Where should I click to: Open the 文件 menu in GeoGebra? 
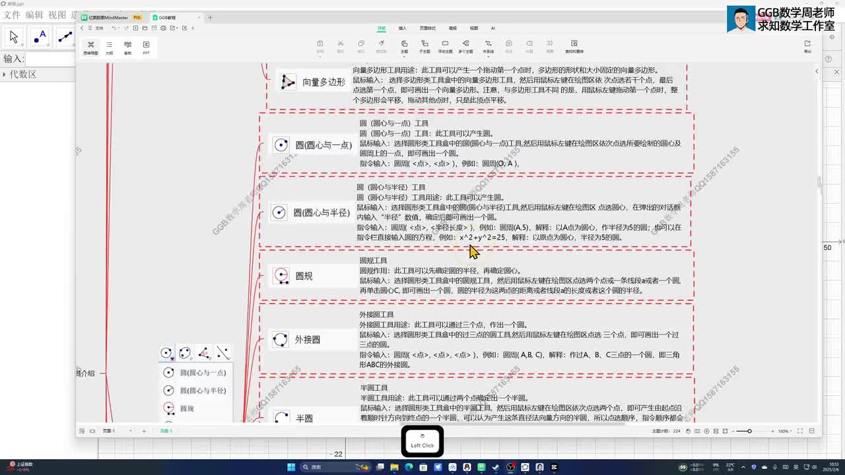pos(12,15)
